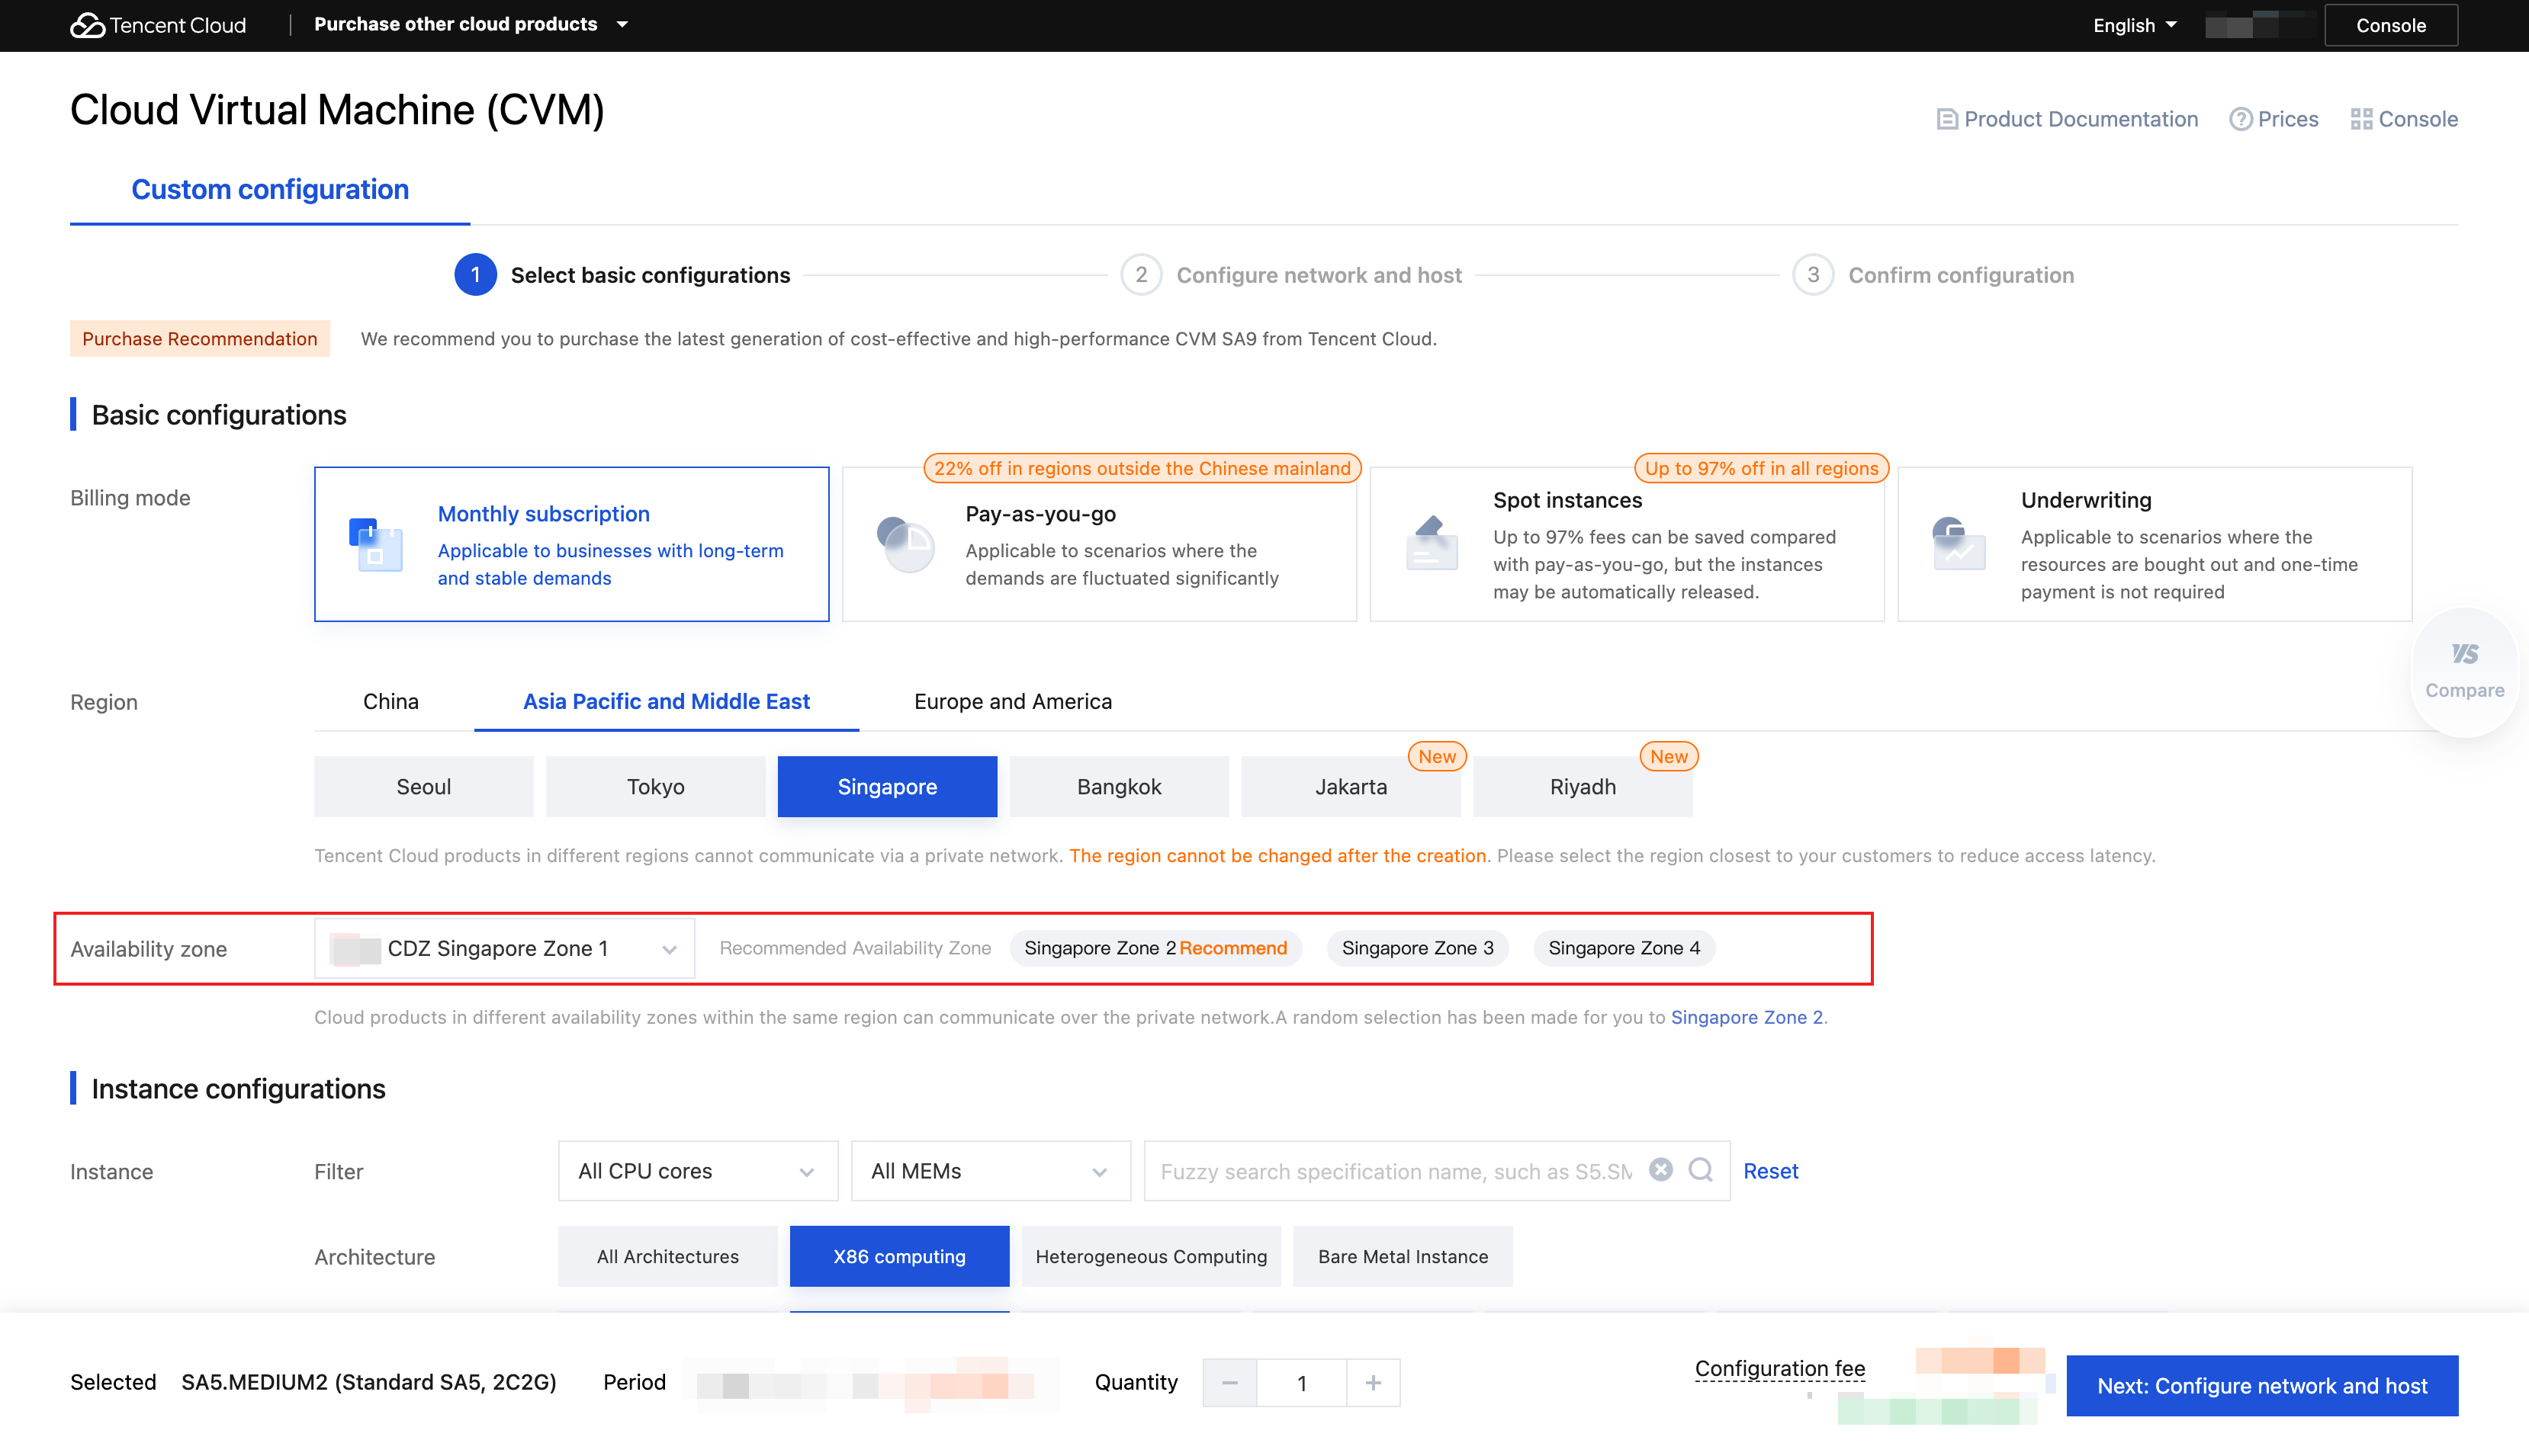
Task: Select Pay-as-you-go billing mode
Action: (x=1098, y=544)
